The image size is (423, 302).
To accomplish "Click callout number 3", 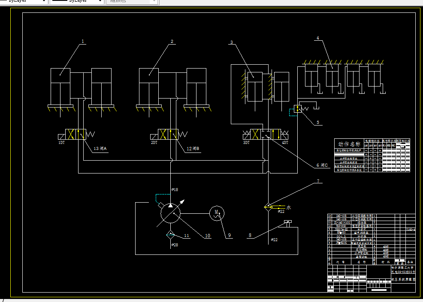I will tap(232, 42).
